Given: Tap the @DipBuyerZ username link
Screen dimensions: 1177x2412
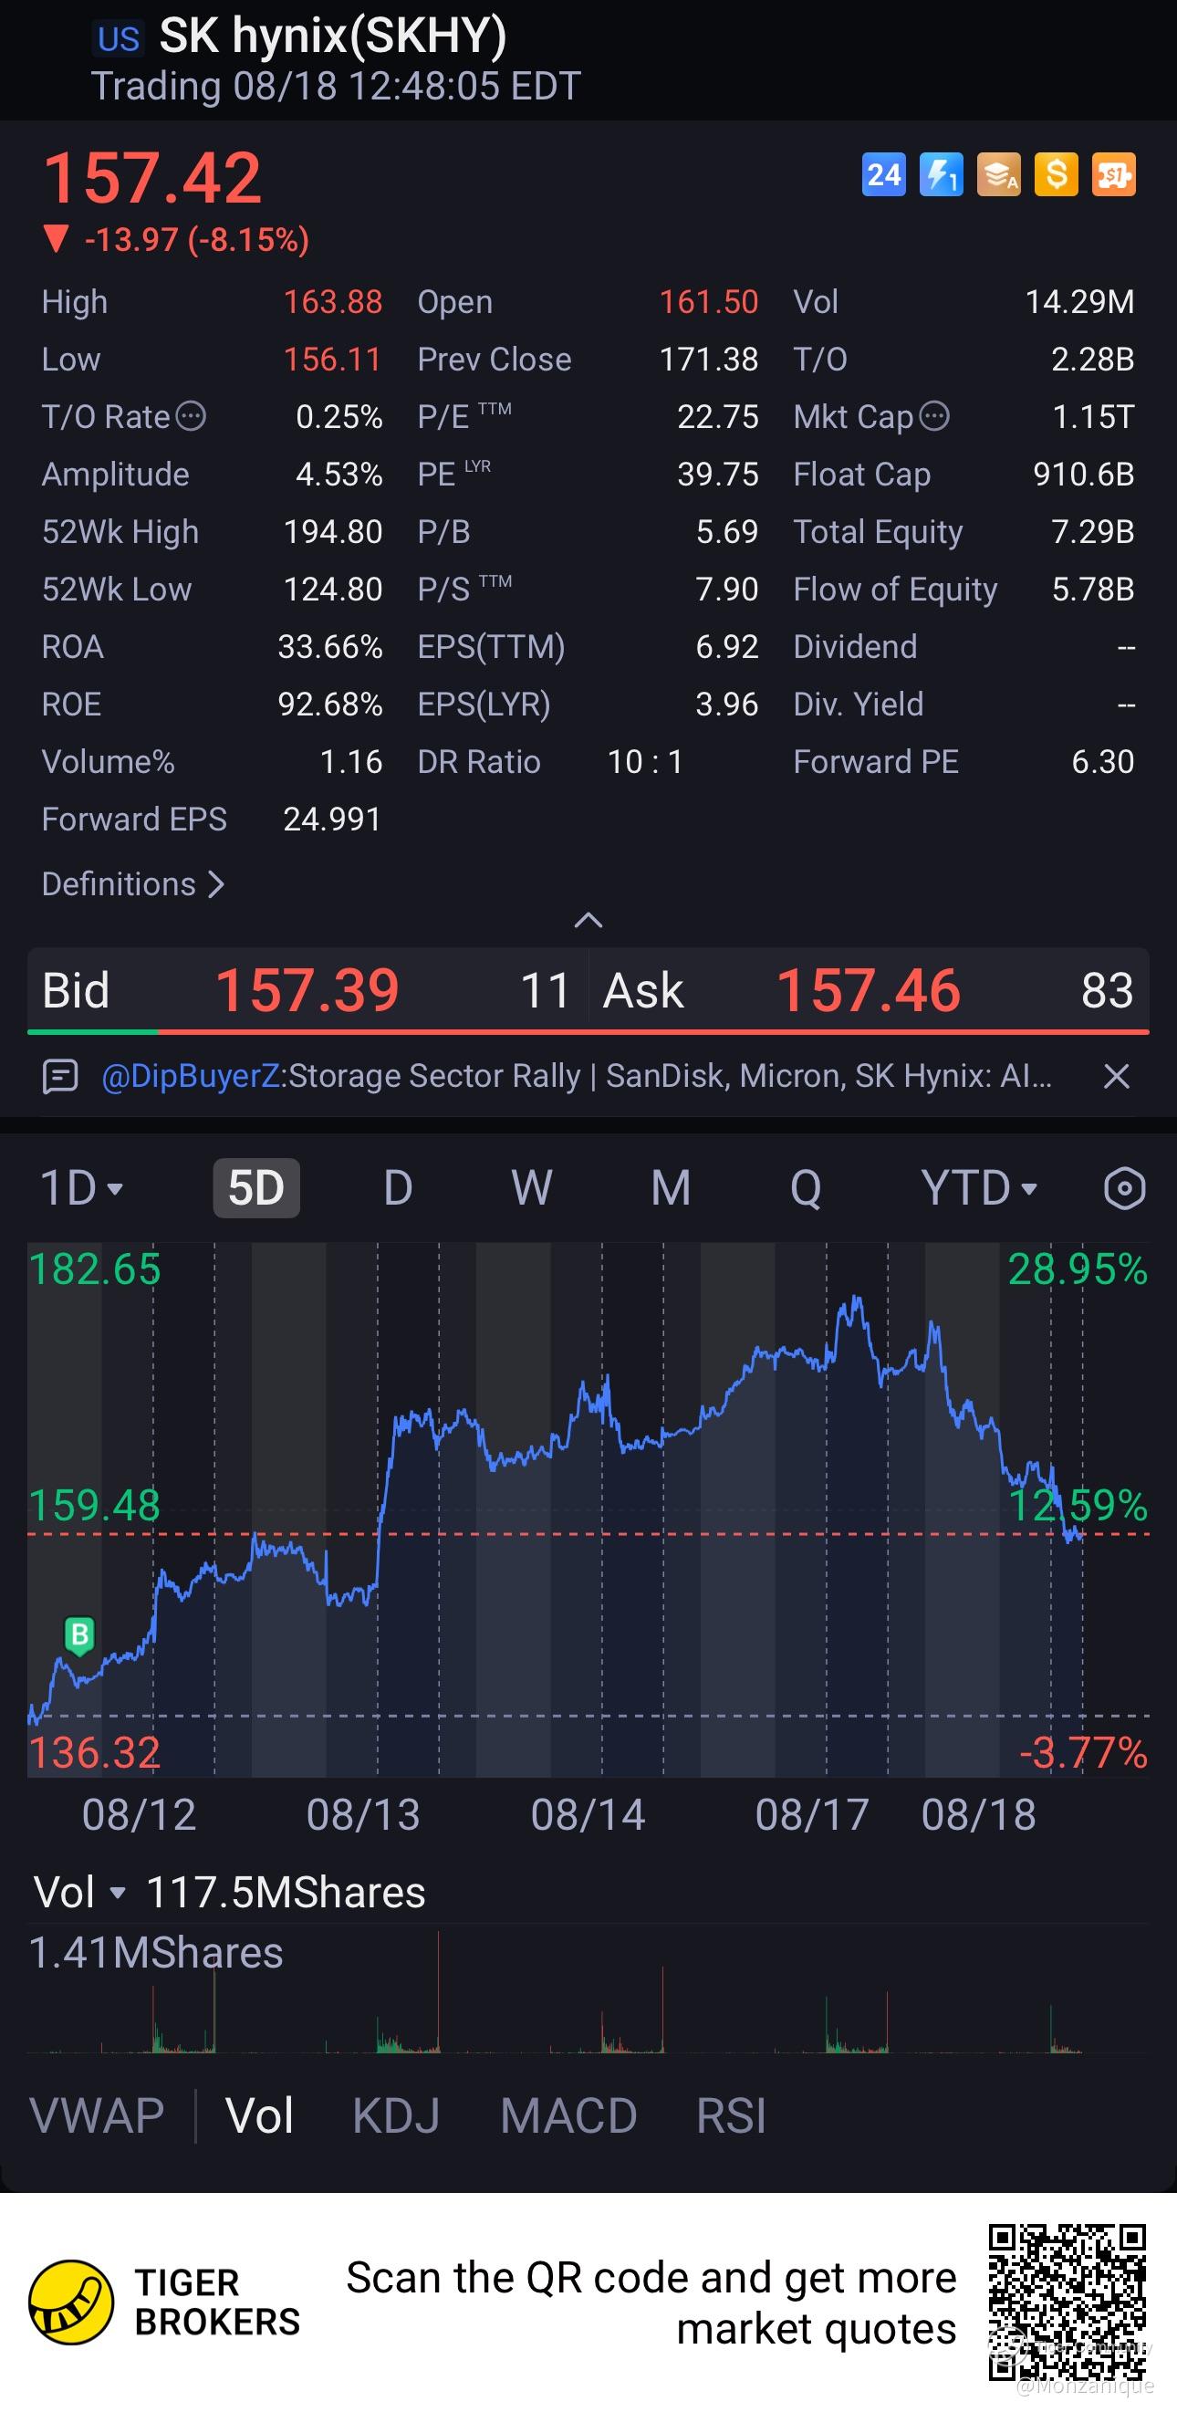Looking at the screenshot, I should (190, 1077).
